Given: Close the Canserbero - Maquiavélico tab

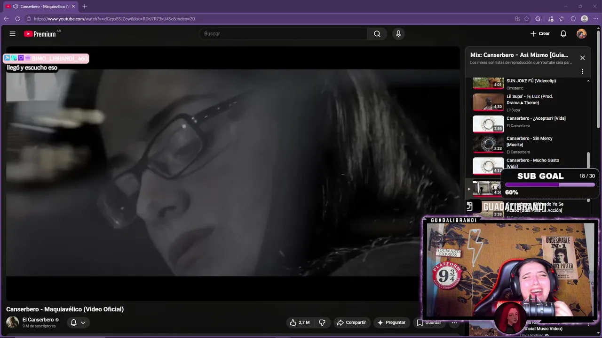Looking at the screenshot, I should point(73,6).
